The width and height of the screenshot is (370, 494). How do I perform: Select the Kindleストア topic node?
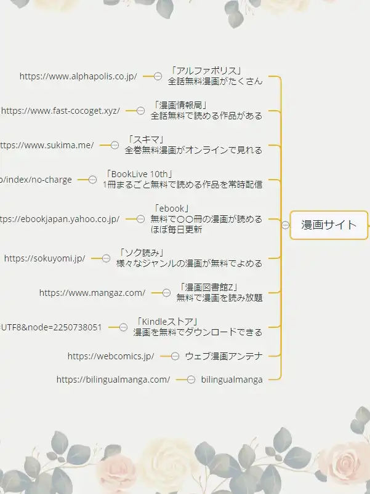198,327
